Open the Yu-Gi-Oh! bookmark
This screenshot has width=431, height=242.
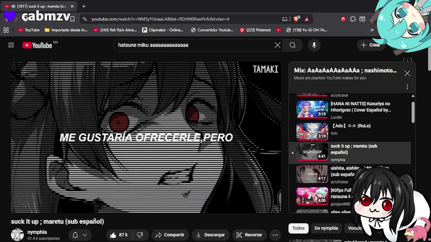307,30
